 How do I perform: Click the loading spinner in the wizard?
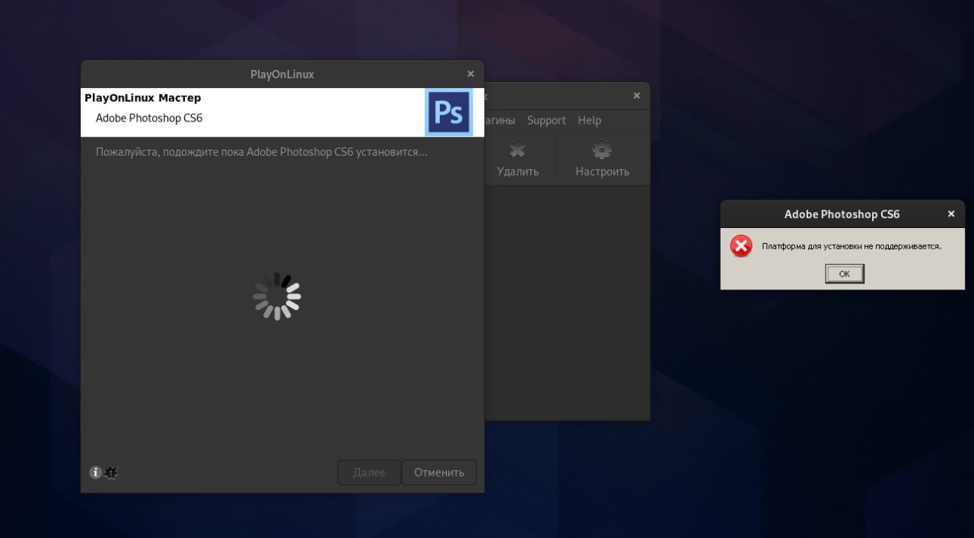[277, 296]
